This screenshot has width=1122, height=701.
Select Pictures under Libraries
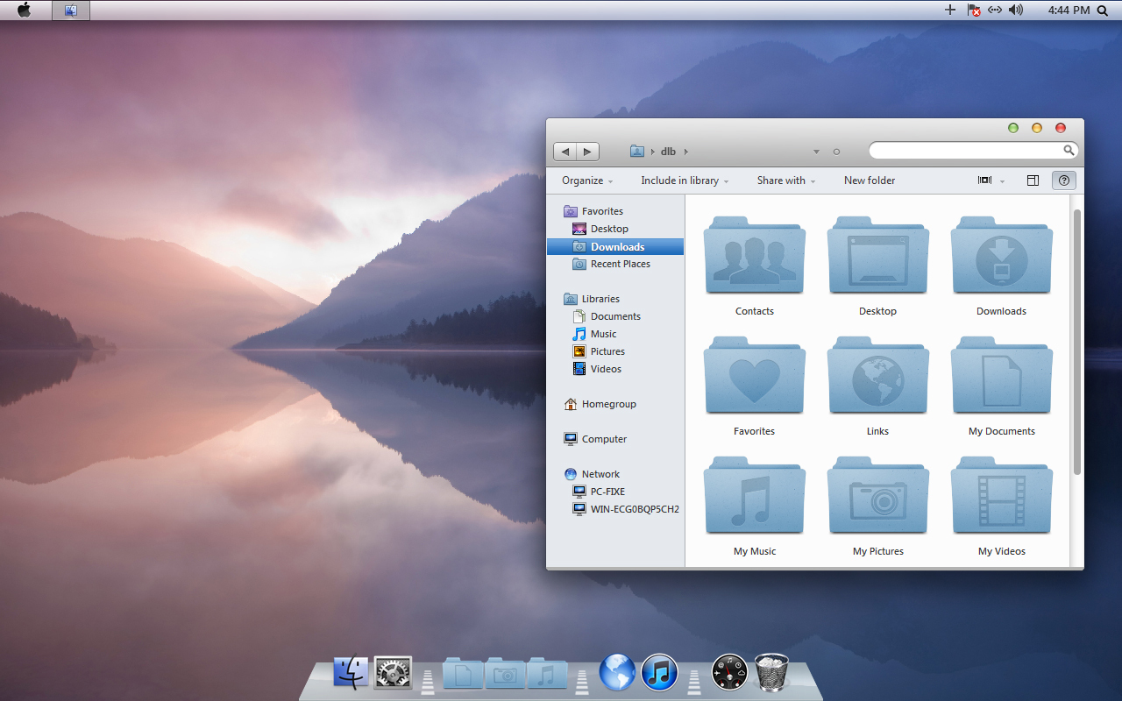[607, 351]
